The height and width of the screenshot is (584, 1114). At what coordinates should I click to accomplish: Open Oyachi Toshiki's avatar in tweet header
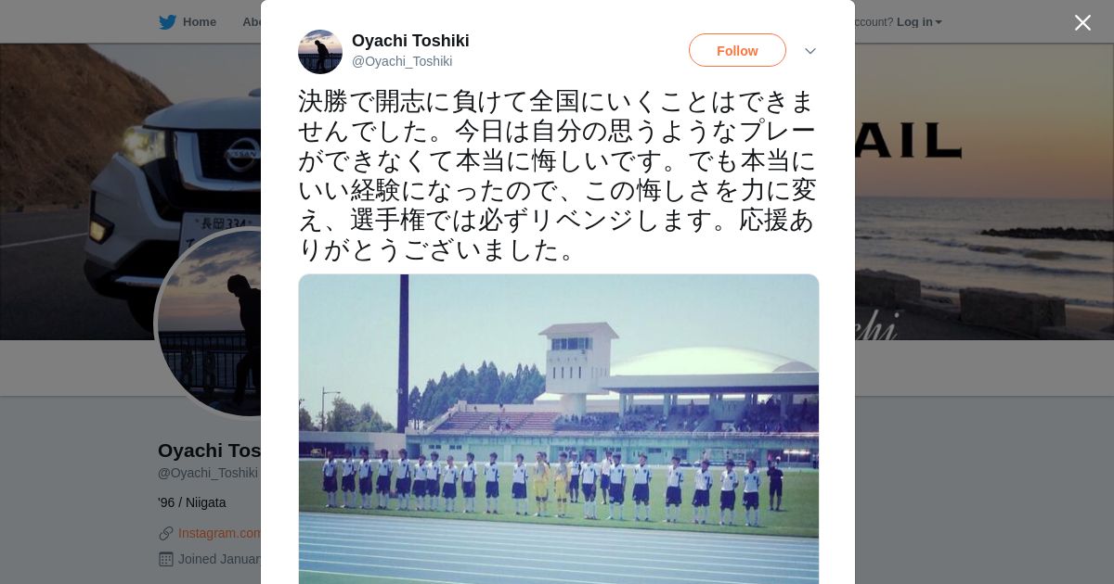(320, 52)
